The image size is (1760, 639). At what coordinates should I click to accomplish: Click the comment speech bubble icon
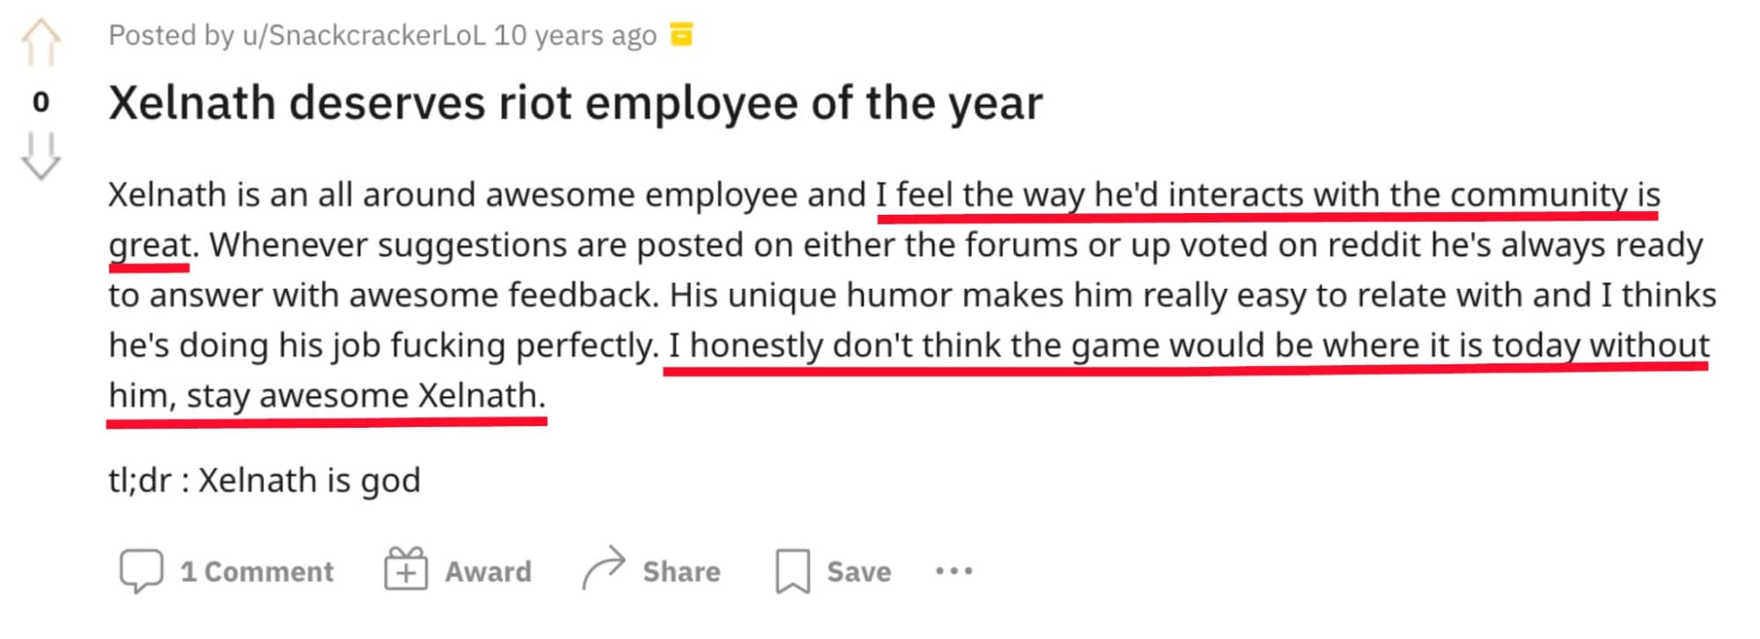tap(141, 571)
